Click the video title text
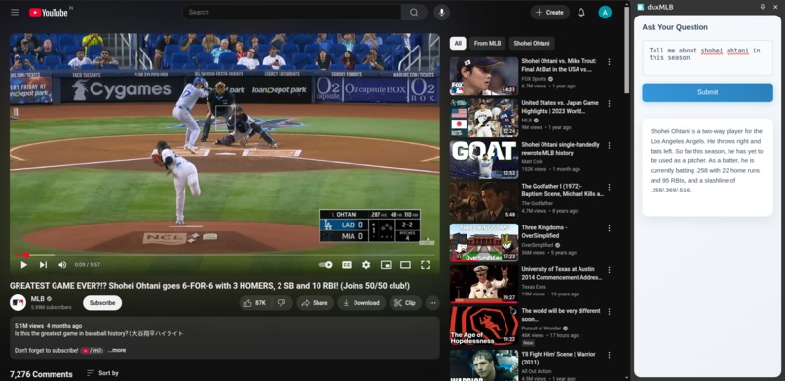785x381 pixels. (x=209, y=286)
